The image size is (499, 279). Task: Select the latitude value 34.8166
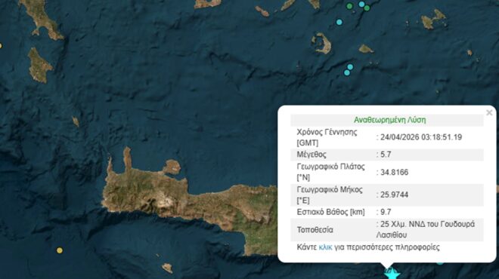point(395,173)
